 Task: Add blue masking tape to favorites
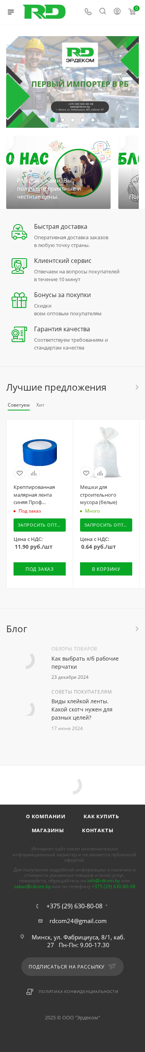19,473
